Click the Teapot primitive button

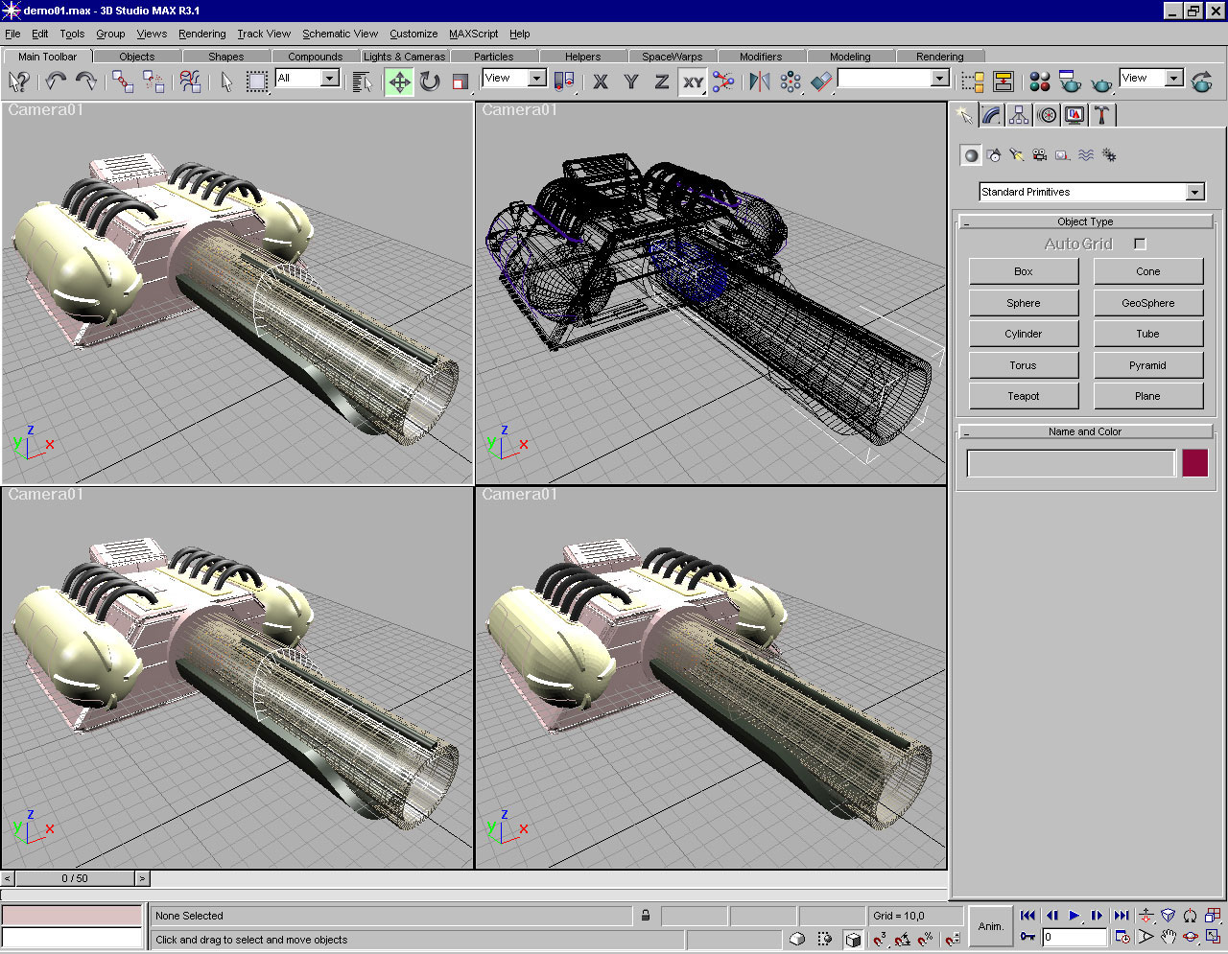coord(1023,396)
